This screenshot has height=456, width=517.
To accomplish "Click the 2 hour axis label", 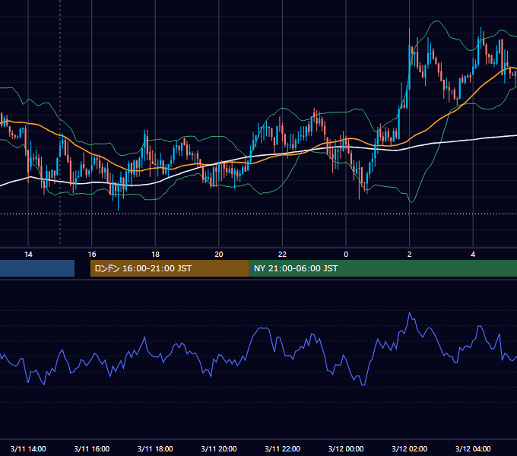I will [x=410, y=255].
